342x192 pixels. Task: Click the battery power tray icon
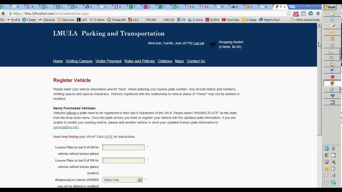tap(333, 169)
